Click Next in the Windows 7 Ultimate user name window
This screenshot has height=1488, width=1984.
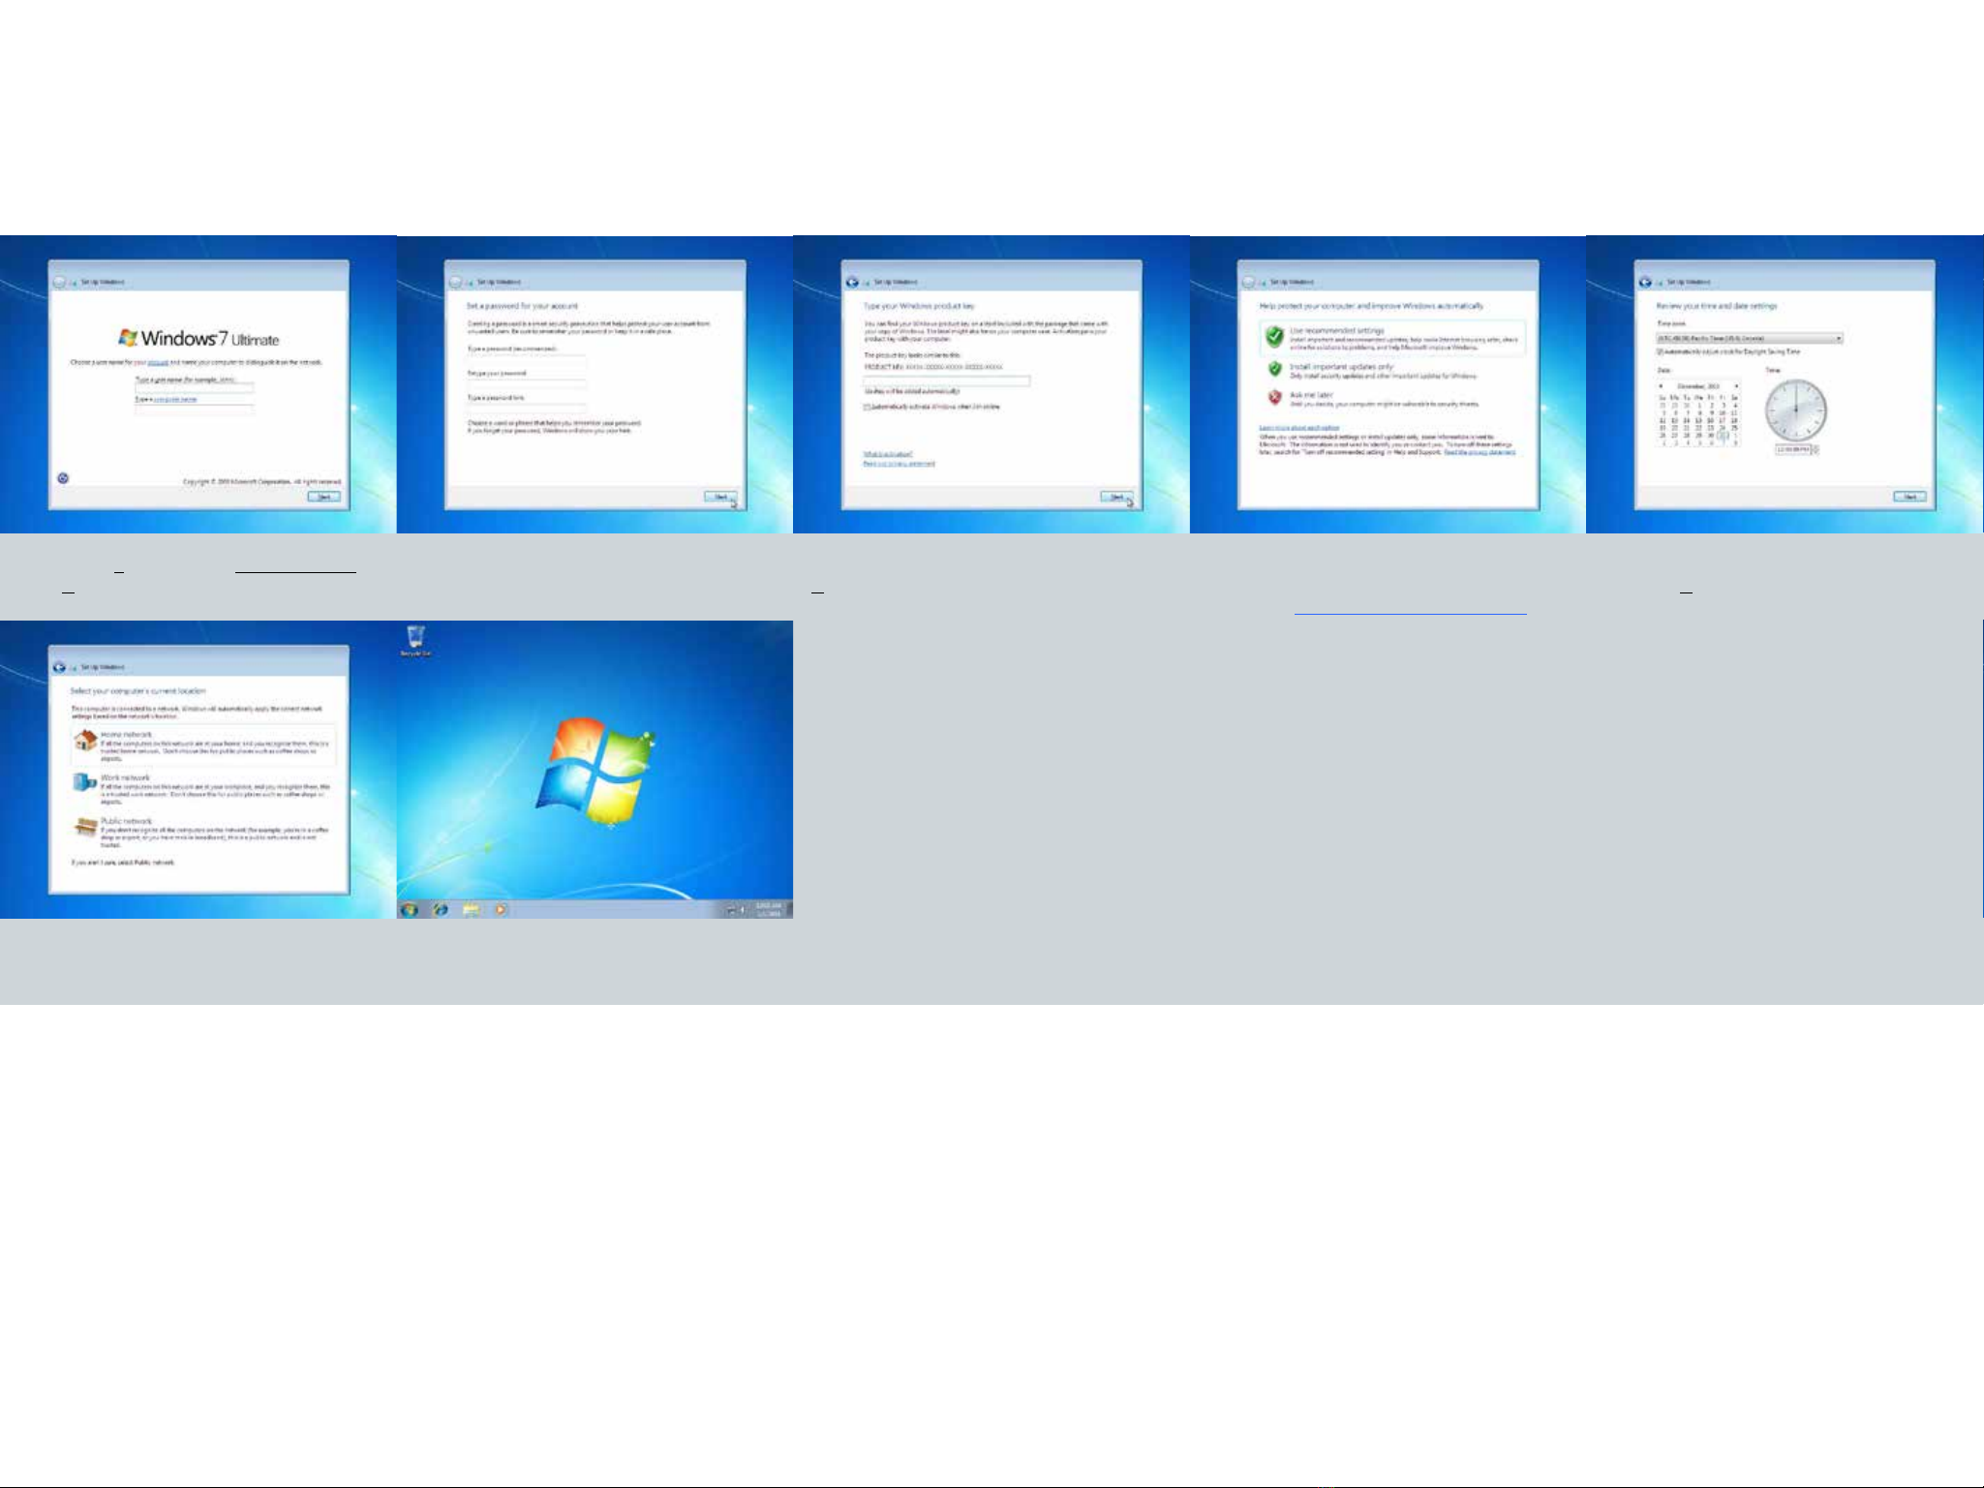coord(324,497)
